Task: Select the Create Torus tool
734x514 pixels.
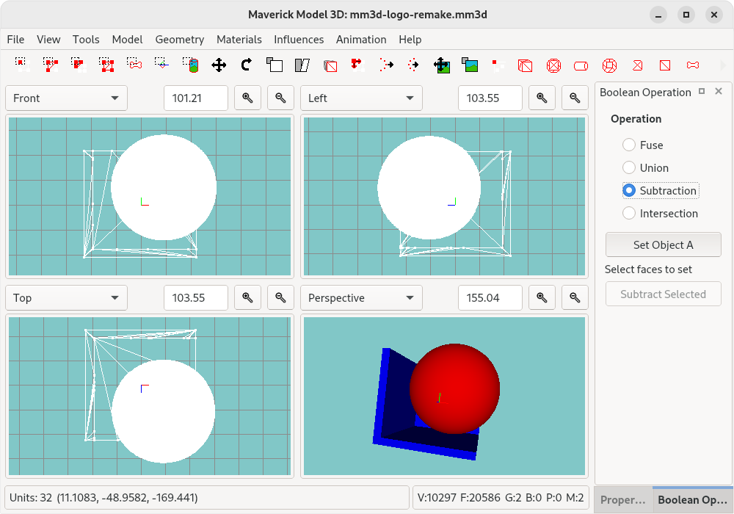Action: [x=608, y=65]
